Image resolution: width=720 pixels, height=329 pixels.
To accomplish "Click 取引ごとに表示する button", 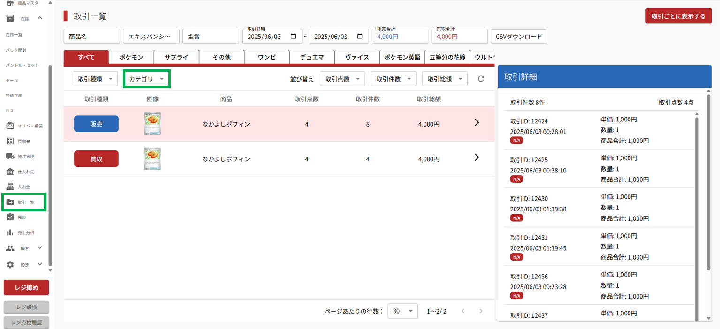I will pyautogui.click(x=679, y=16).
